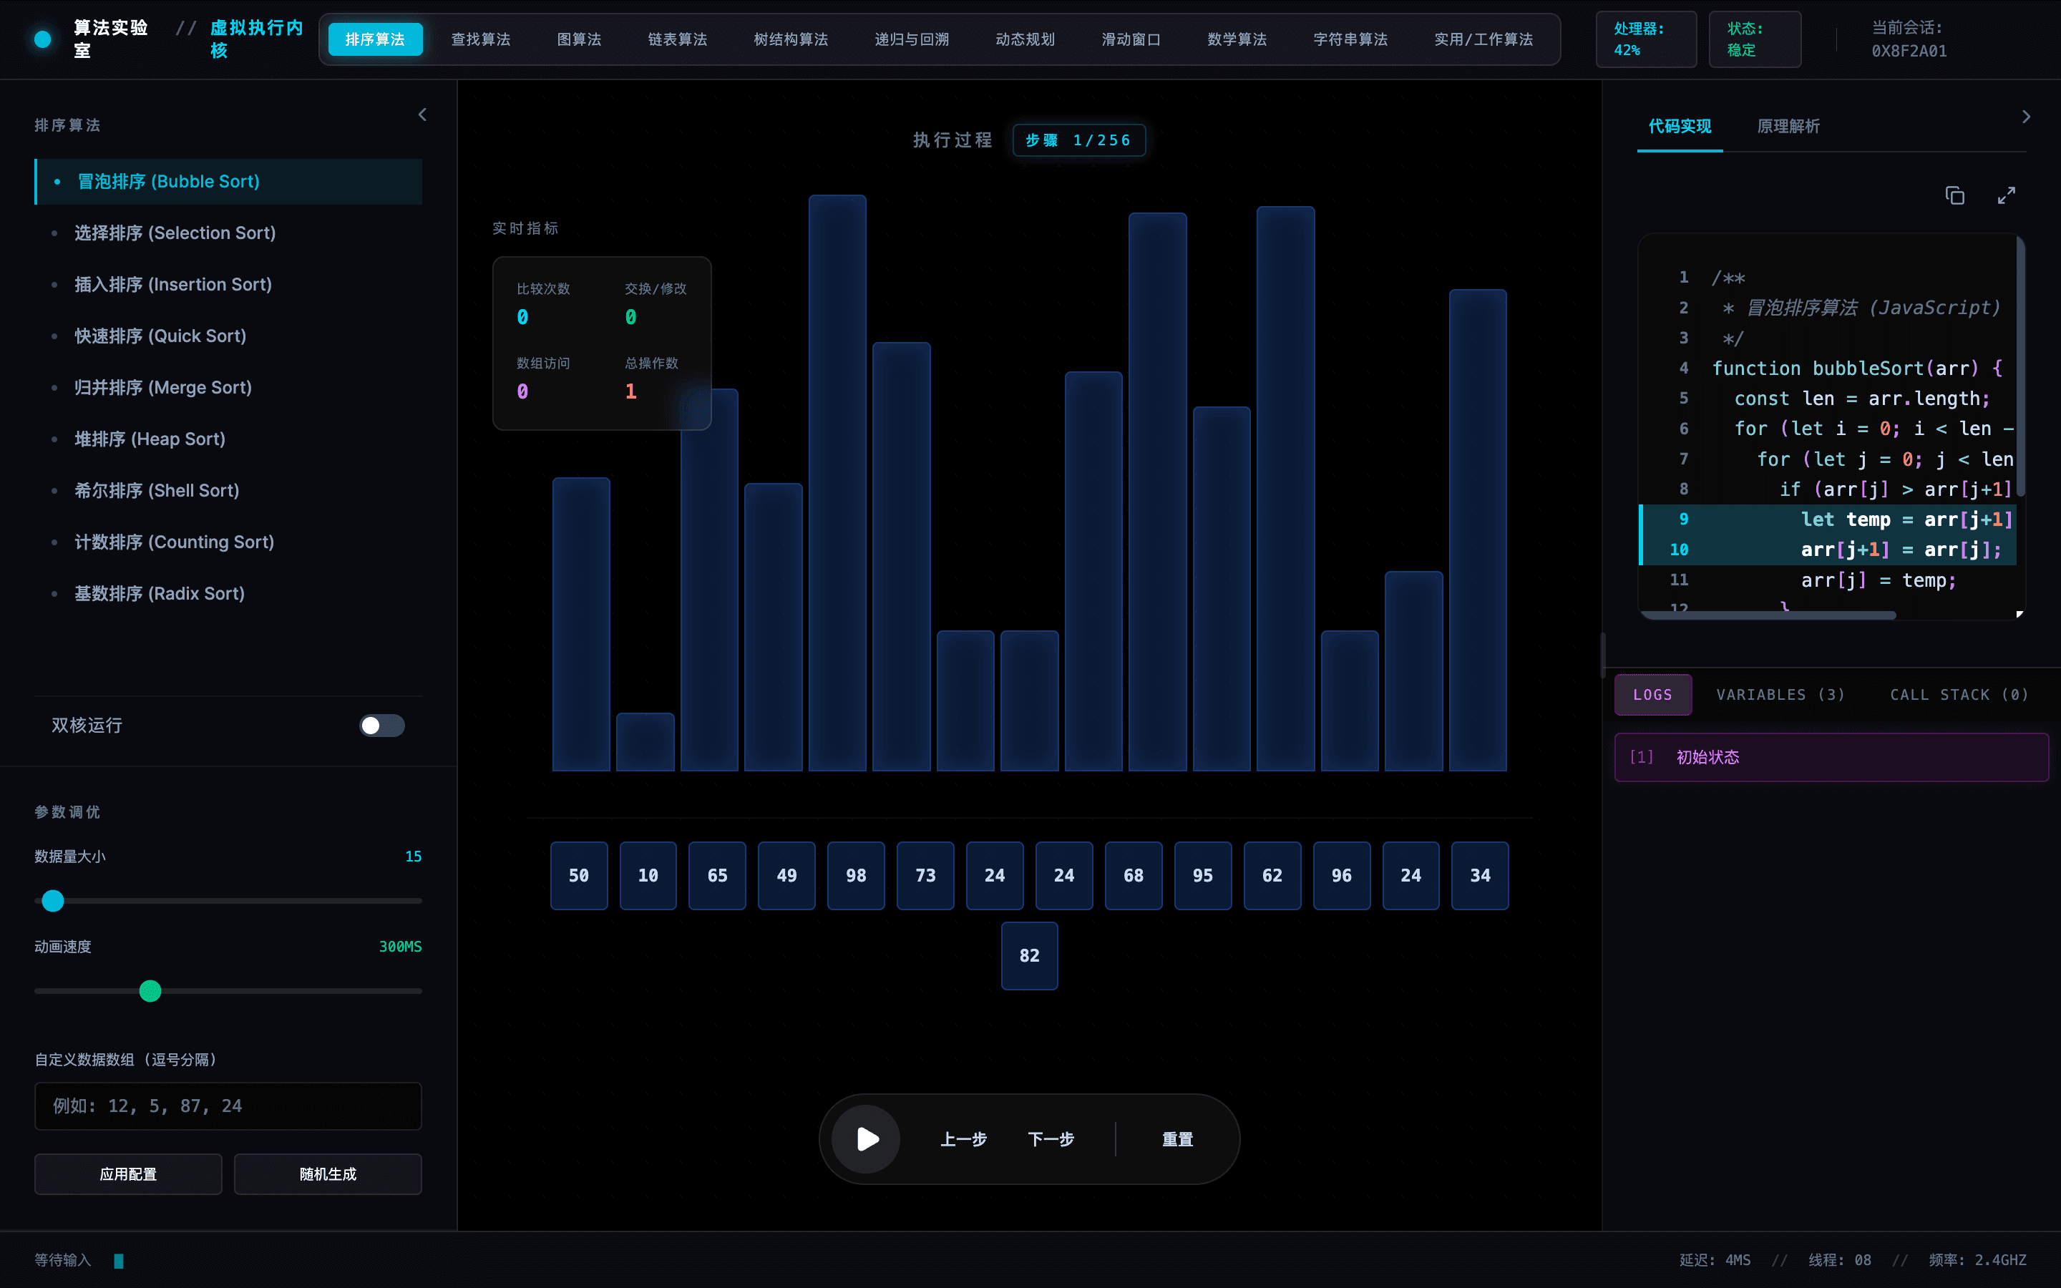
Task: Click the 频率: 2.4GHZ status entry
Action: tap(1977, 1260)
